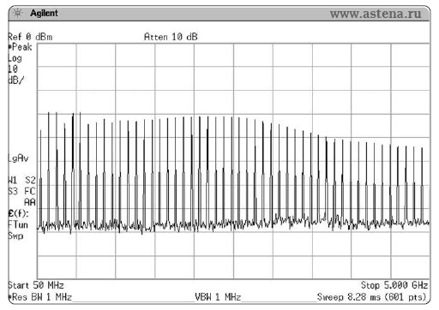The height and width of the screenshot is (310, 439).
Task: Click the LgAv averaging label
Action: (18, 158)
